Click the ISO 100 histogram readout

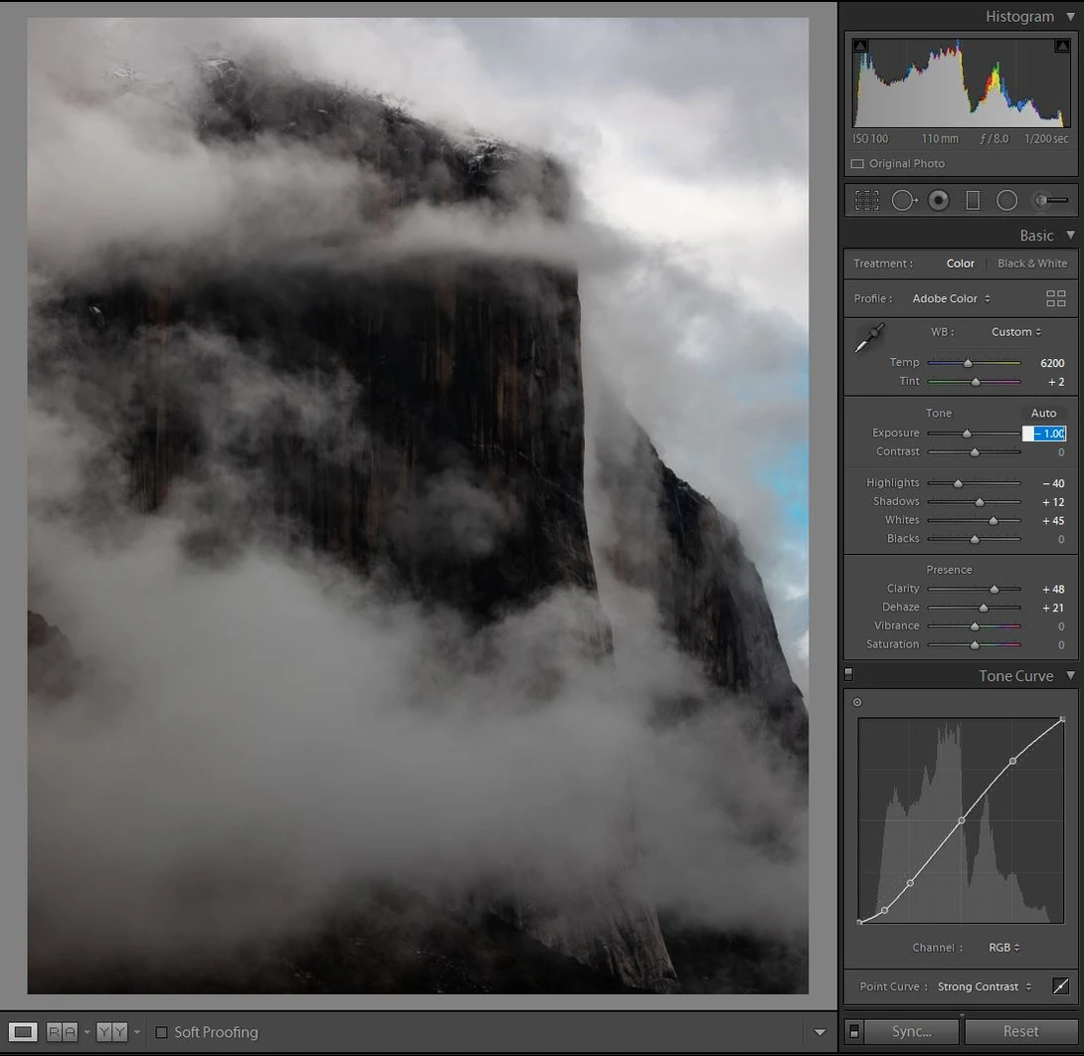[870, 139]
